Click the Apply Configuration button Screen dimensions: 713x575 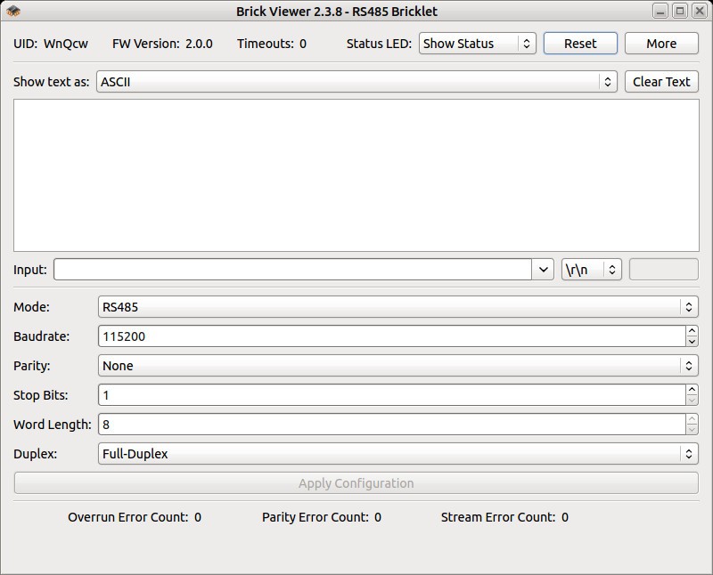click(356, 482)
